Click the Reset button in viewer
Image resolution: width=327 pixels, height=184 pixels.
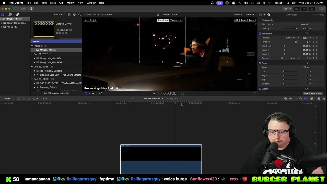[243, 20]
